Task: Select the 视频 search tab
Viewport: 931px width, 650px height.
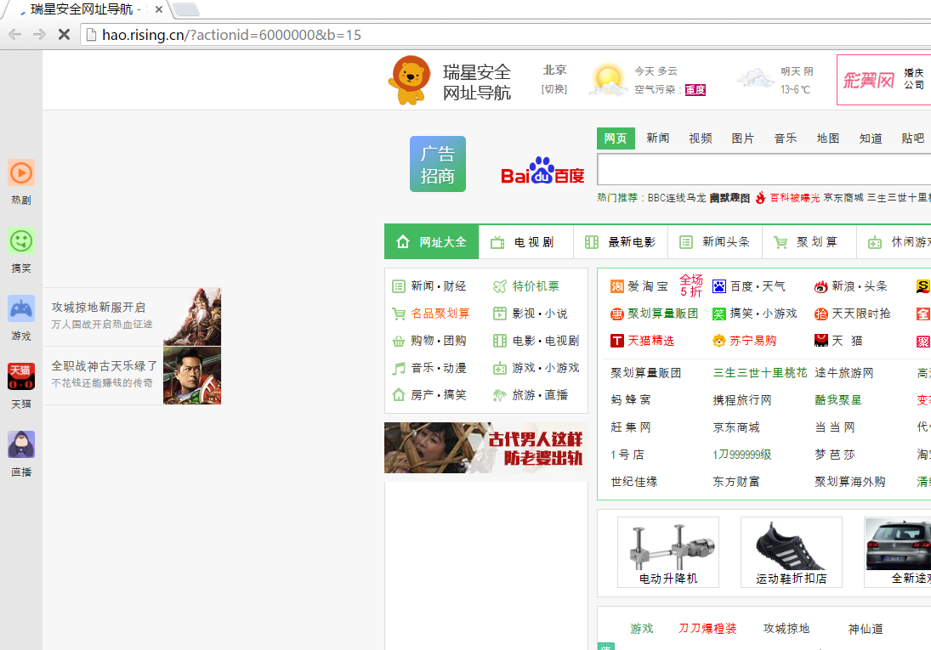Action: [701, 138]
